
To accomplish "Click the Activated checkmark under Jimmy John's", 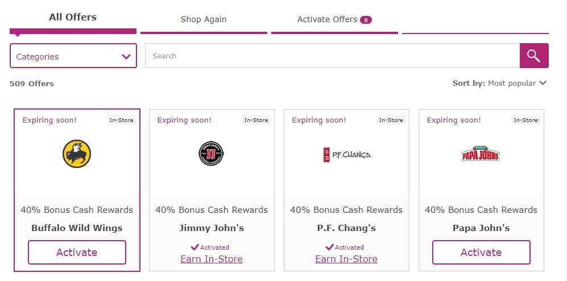I will pyautogui.click(x=195, y=247).
